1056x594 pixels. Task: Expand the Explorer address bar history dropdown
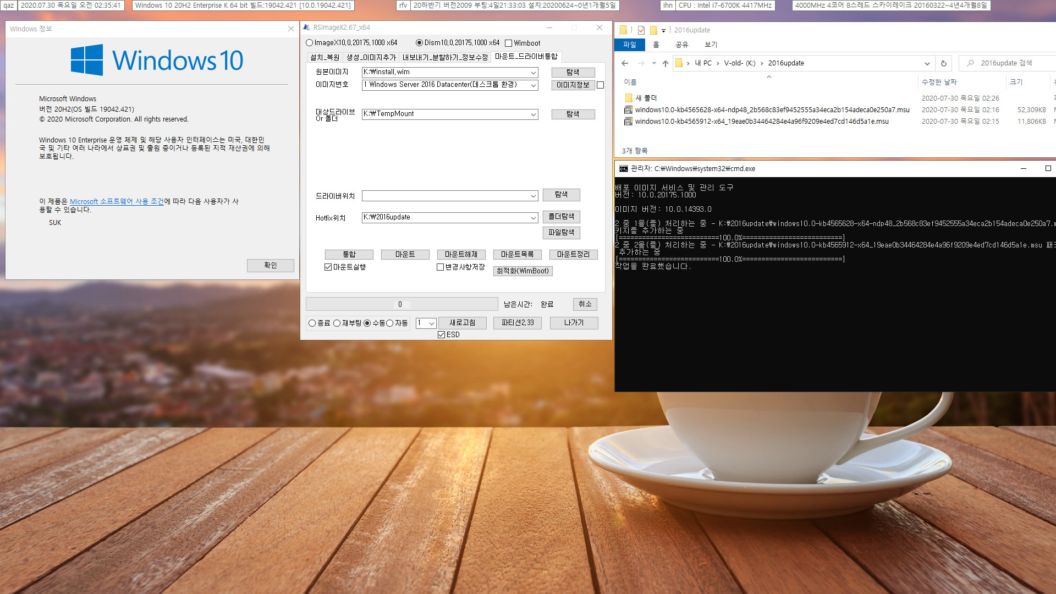point(927,63)
